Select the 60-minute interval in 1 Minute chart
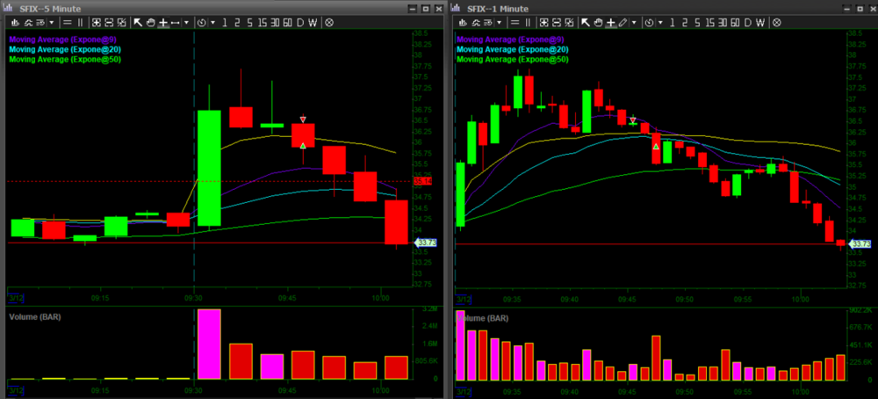 pos(735,22)
